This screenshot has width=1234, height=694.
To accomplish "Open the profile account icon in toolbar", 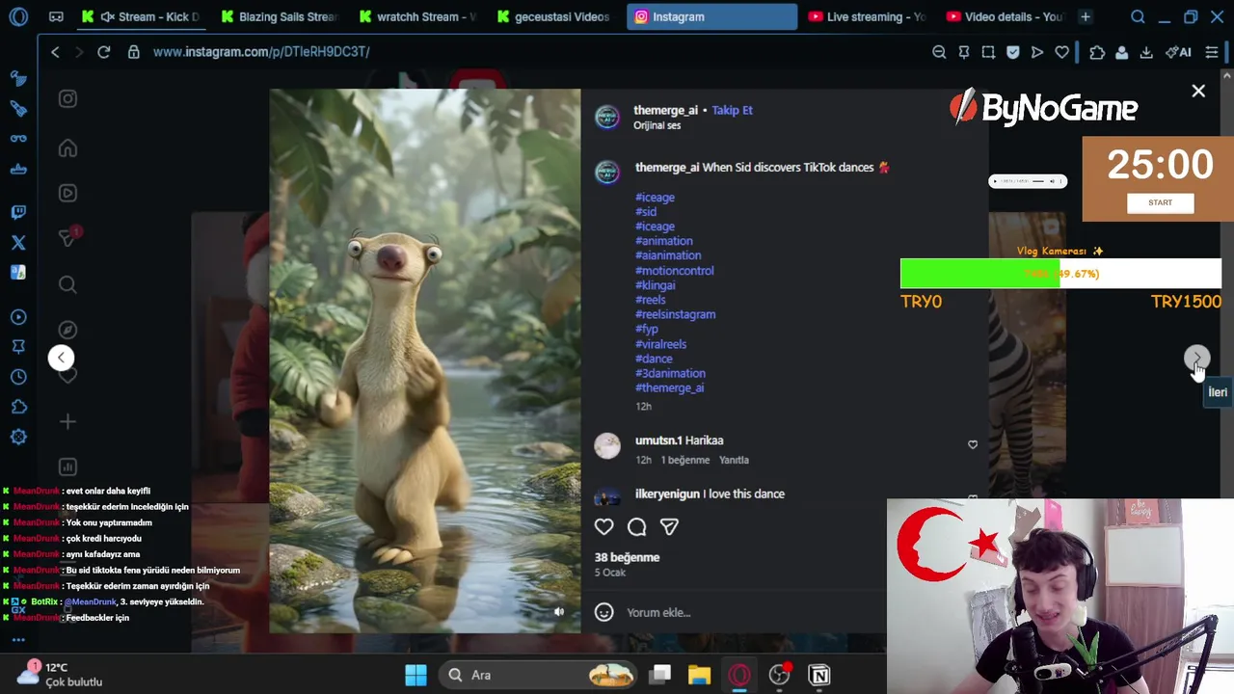I will (1121, 52).
